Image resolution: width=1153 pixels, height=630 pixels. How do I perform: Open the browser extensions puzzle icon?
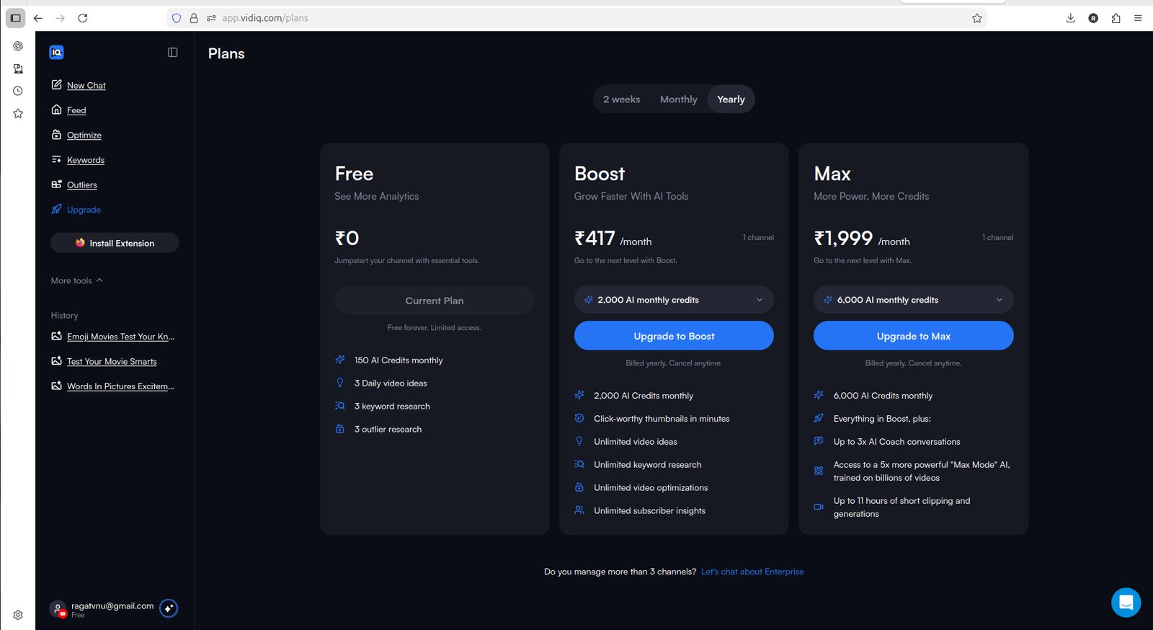(1116, 18)
